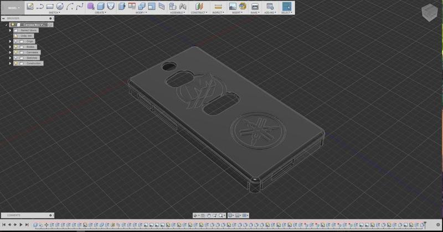443x232 pixels.
Task: Click the 3D Print icon in Make
Action: (x=255, y=6)
